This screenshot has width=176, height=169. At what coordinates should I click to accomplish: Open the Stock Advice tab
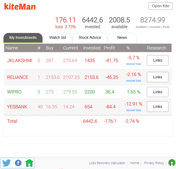pyautogui.click(x=90, y=38)
